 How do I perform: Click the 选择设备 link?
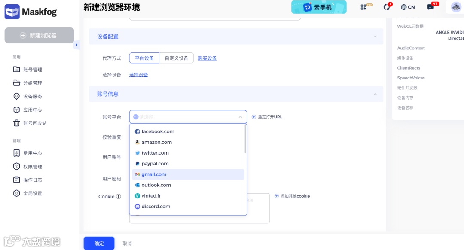138,75
